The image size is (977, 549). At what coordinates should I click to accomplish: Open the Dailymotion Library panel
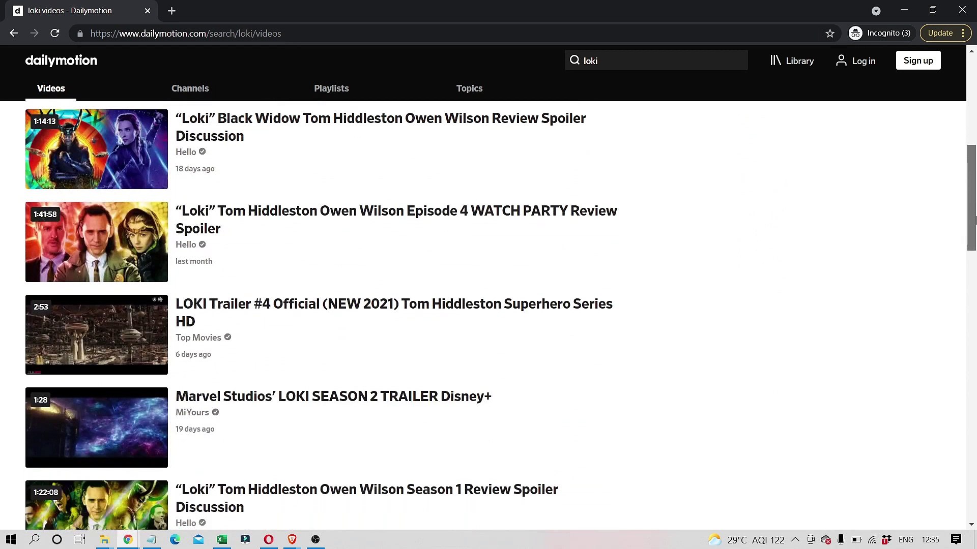tap(792, 60)
